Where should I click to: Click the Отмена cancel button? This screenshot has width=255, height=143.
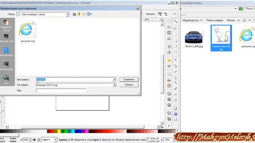point(129,85)
